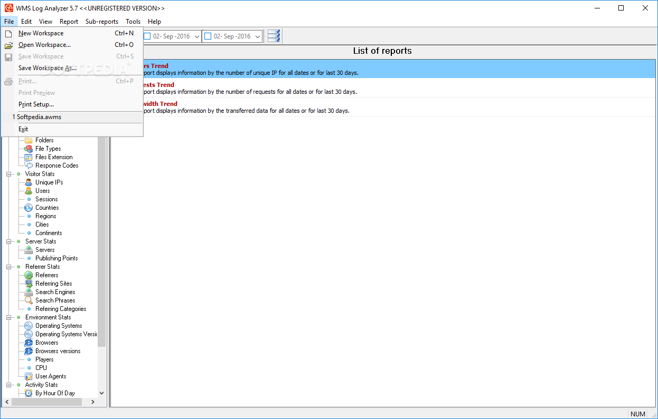The height and width of the screenshot is (419, 658).
Task: Collapse the Referrer Stats tree node
Action: pyautogui.click(x=9, y=267)
